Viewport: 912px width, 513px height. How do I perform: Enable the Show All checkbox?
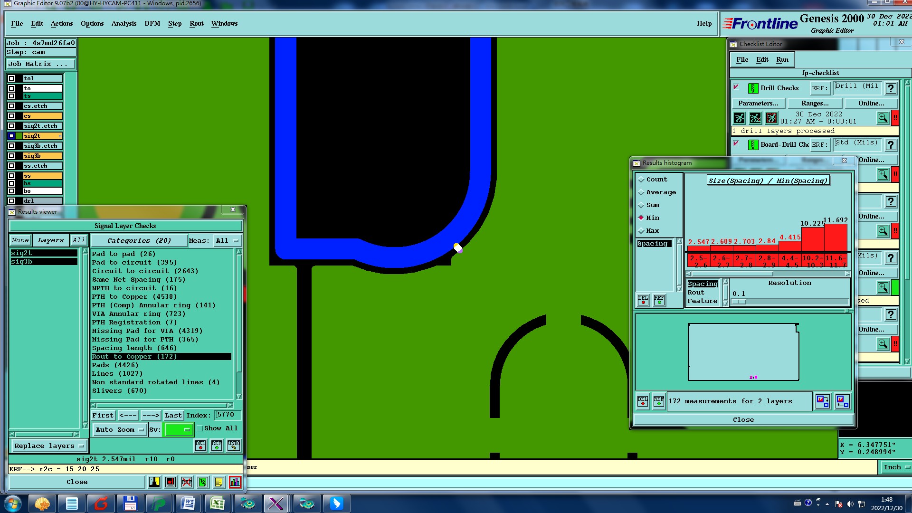200,428
